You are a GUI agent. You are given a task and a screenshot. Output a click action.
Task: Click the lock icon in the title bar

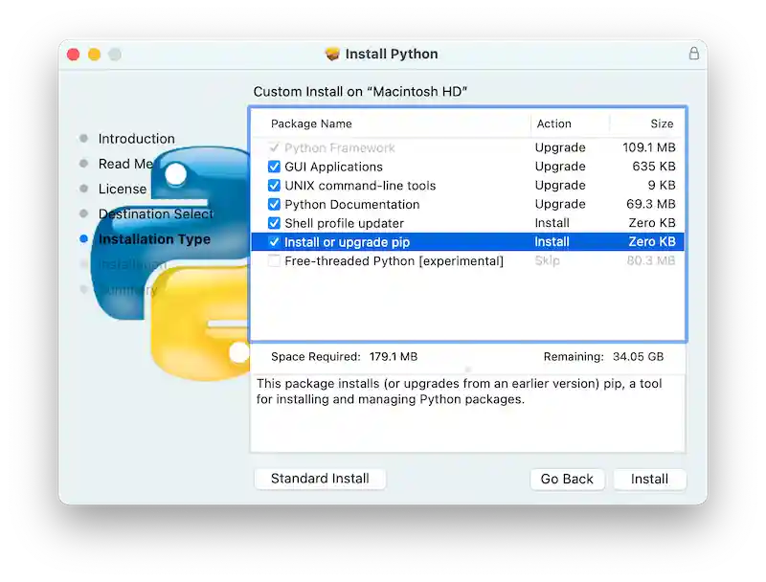[x=693, y=55]
